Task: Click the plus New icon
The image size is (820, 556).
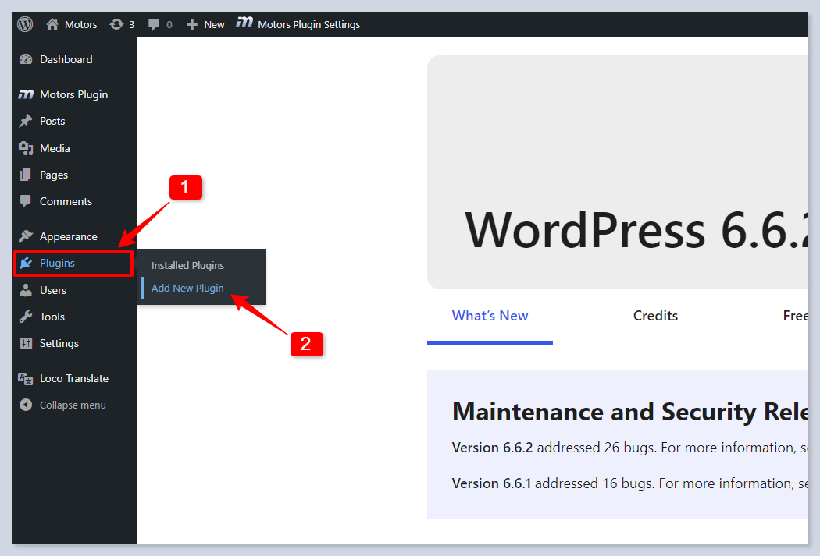Action: point(192,24)
